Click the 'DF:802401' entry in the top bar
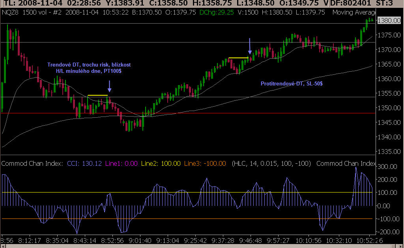Image resolution: width=404 pixels, height=248 pixels. click(350, 3)
